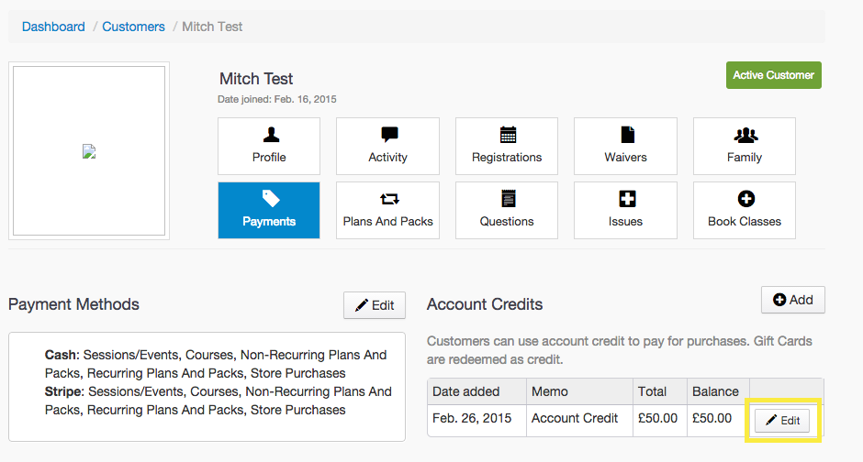Click the Waivers document icon
This screenshot has height=462, width=863.
click(626, 135)
